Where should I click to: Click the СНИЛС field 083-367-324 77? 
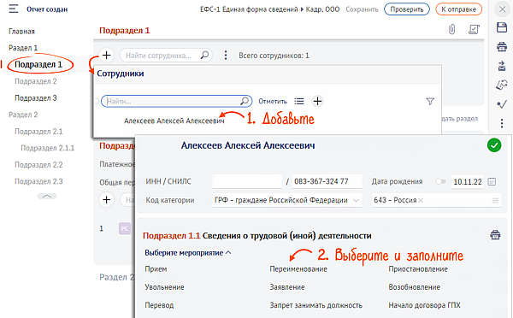point(327,181)
